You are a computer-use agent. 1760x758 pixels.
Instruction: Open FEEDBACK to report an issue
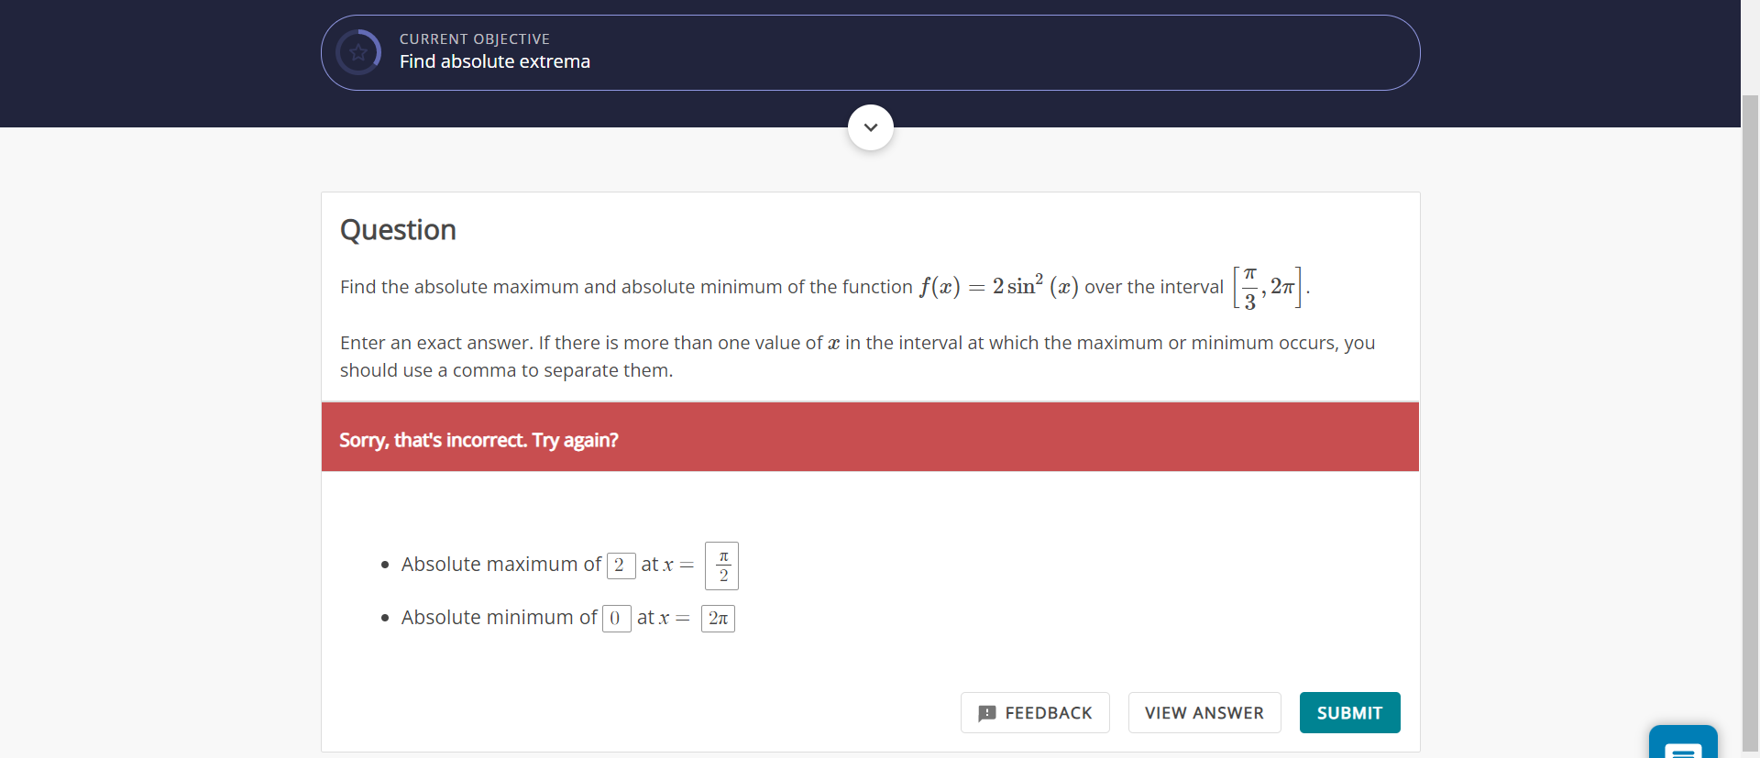tap(1035, 712)
